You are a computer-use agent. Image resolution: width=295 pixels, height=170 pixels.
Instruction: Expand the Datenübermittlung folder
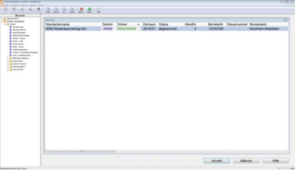click(8, 58)
